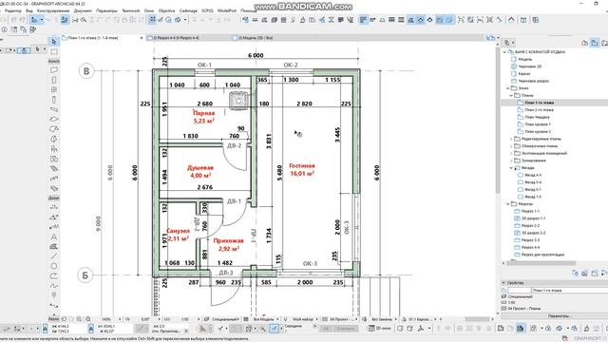
Task: Select the Fill hatch tool in toolbox
Action: (54, 247)
